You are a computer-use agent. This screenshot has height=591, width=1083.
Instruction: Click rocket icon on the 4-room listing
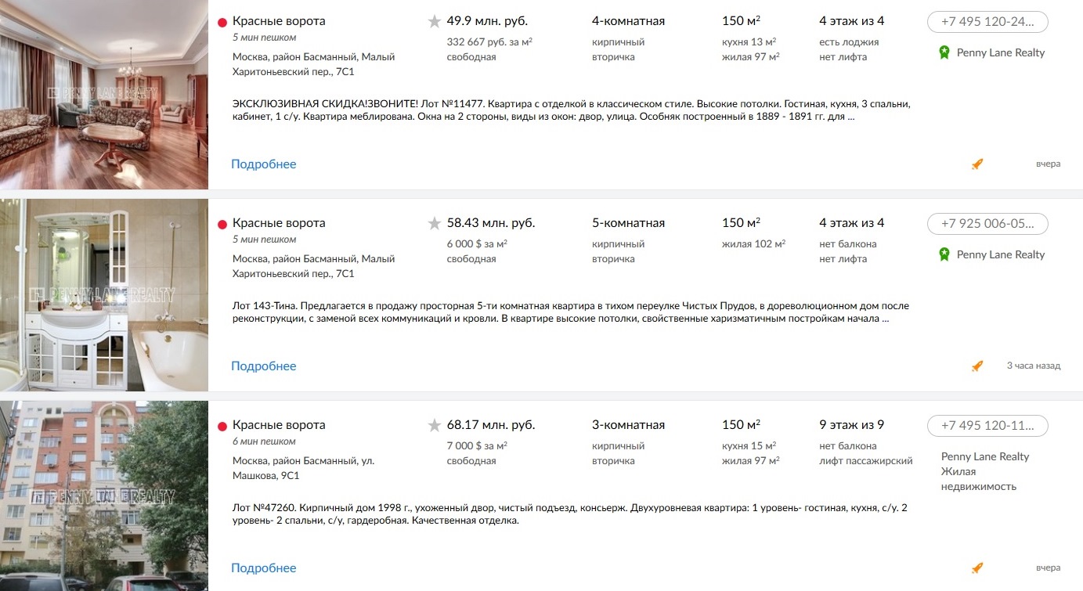977,164
